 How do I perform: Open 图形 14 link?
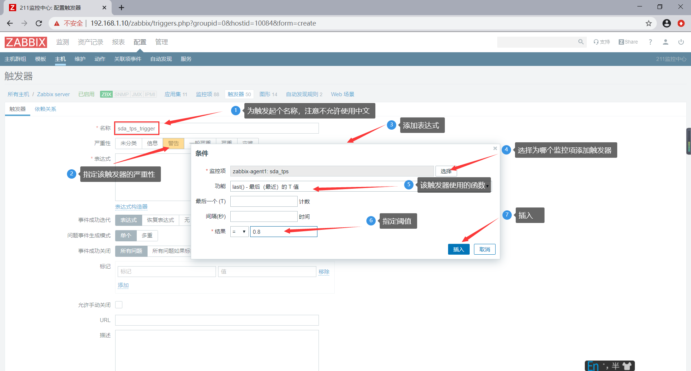point(268,94)
